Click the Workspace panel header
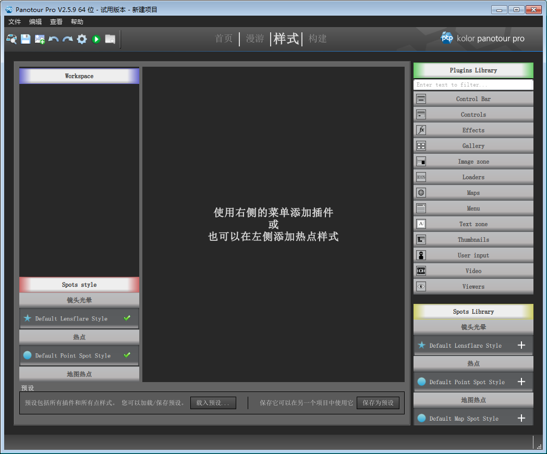Viewport: 547px width, 454px height. (79, 76)
